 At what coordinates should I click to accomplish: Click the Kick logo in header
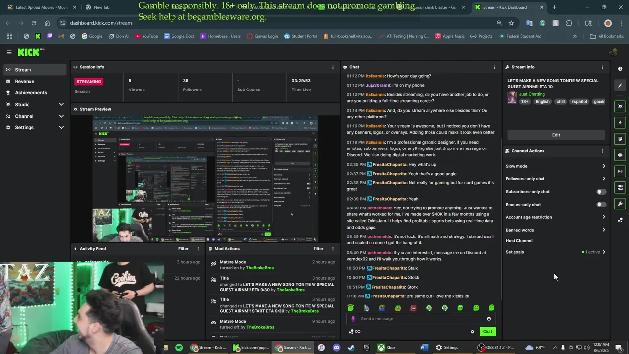click(30, 52)
